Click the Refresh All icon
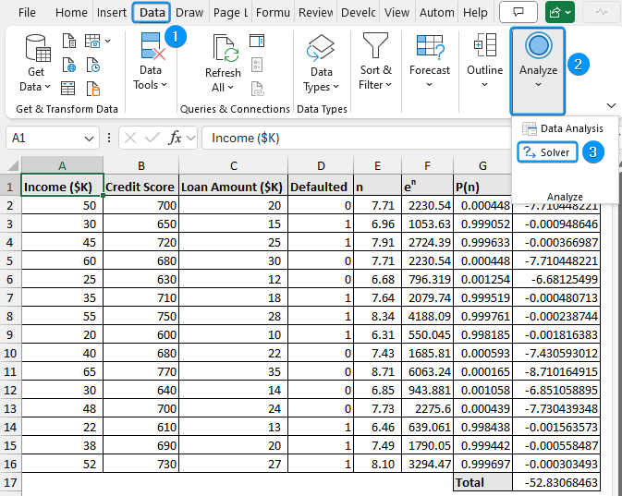This screenshot has height=496, width=622. [223, 48]
